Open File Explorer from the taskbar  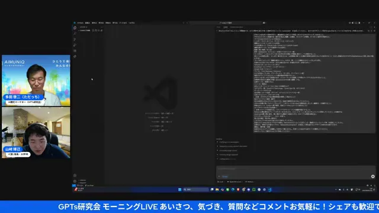pos(217,189)
